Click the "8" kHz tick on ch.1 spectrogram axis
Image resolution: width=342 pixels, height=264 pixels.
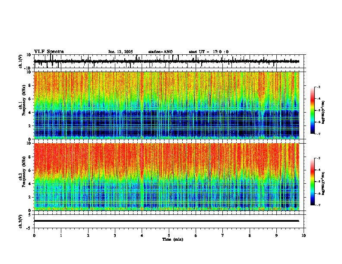pyautogui.click(x=30, y=85)
